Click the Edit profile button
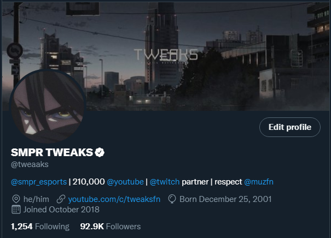Screen dimensions: 331x238 coord(290,127)
